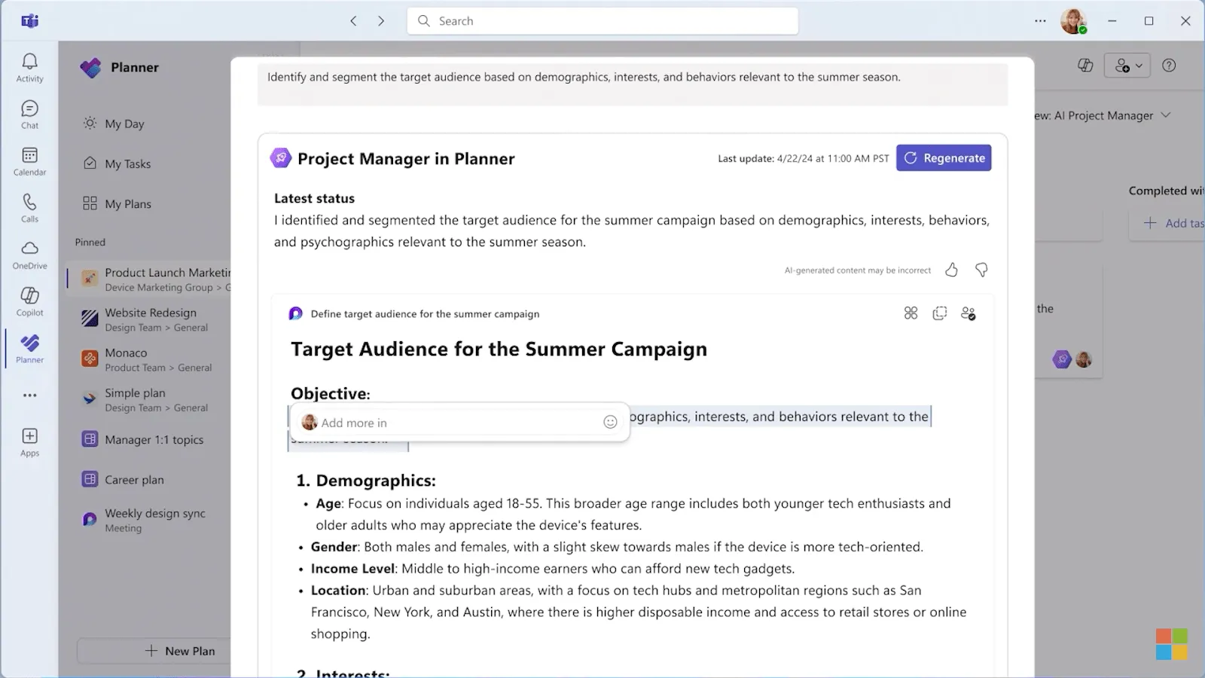Click the thumbs down feedback icon
1205x678 pixels.
(x=981, y=270)
